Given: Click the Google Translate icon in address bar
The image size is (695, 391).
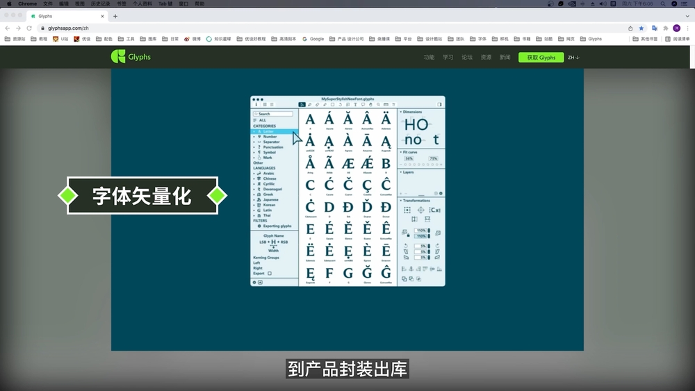Looking at the screenshot, I should click(654, 28).
